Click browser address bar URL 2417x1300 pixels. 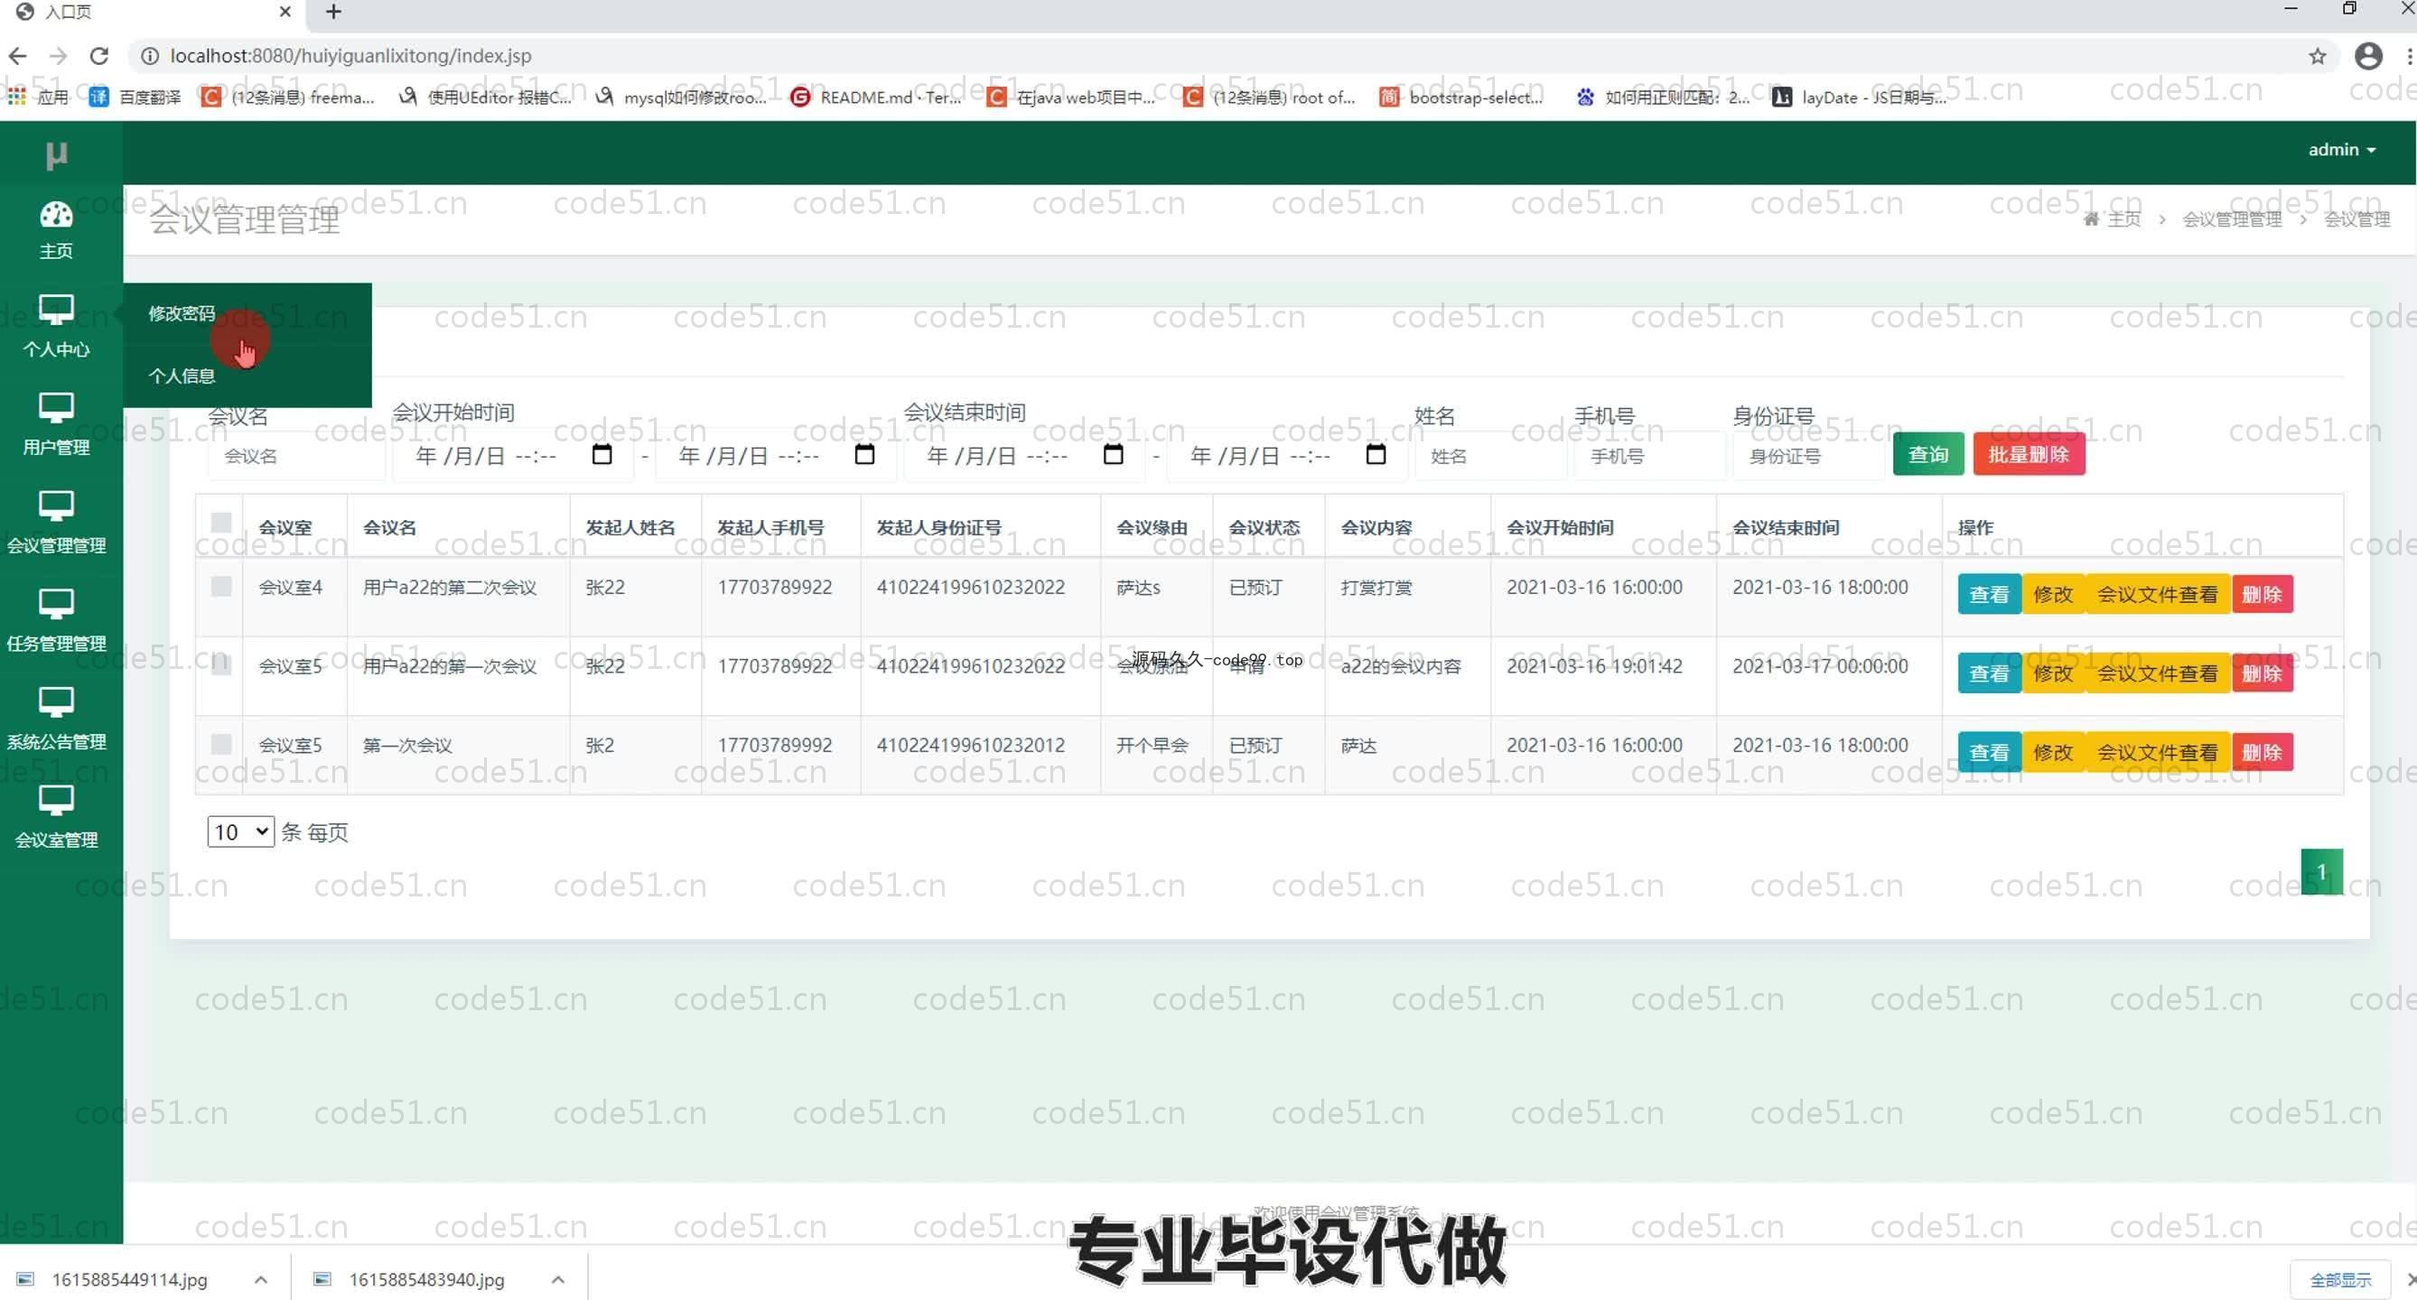tap(350, 56)
